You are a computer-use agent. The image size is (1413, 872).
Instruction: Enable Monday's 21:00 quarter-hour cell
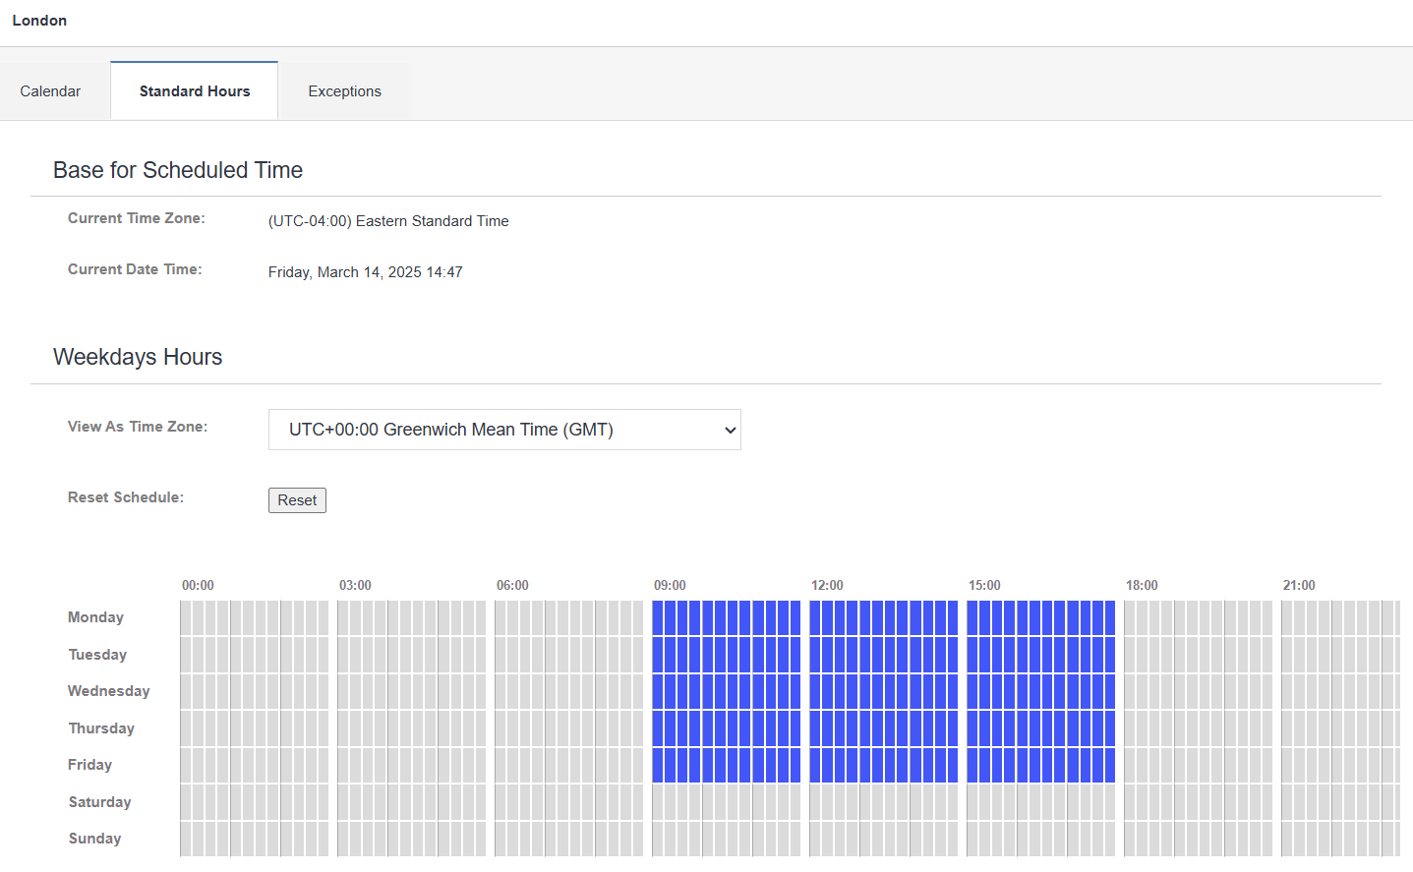pos(1287,617)
